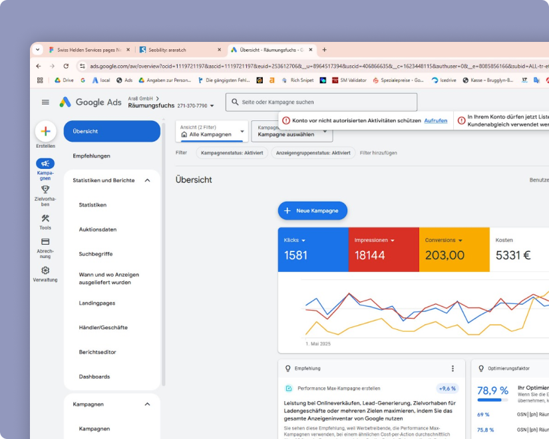Screen dimensions: 549x439
Task: Click the sidebar vertical scrollbar
Action: (x=163, y=254)
